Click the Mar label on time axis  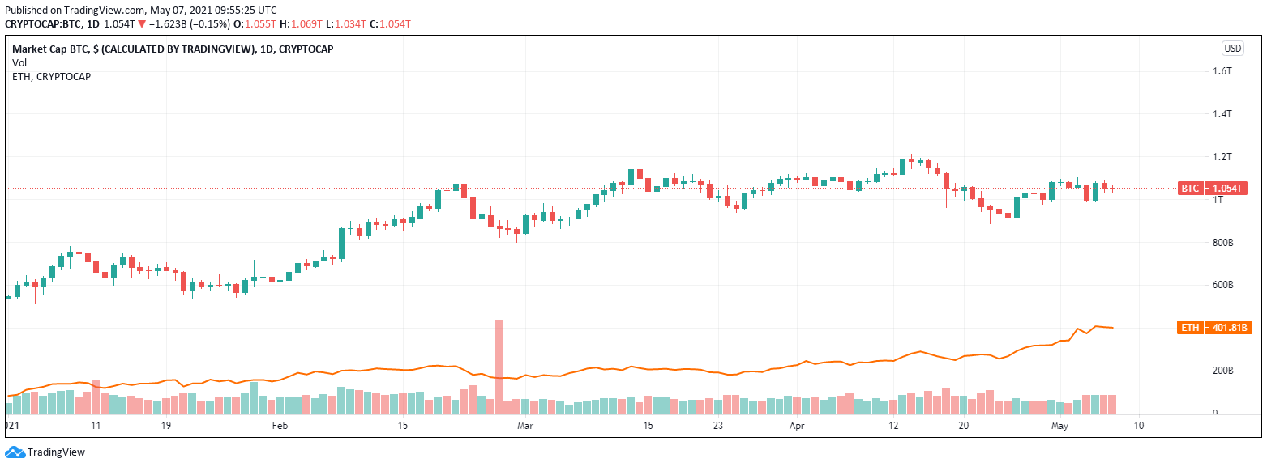pyautogui.click(x=525, y=425)
